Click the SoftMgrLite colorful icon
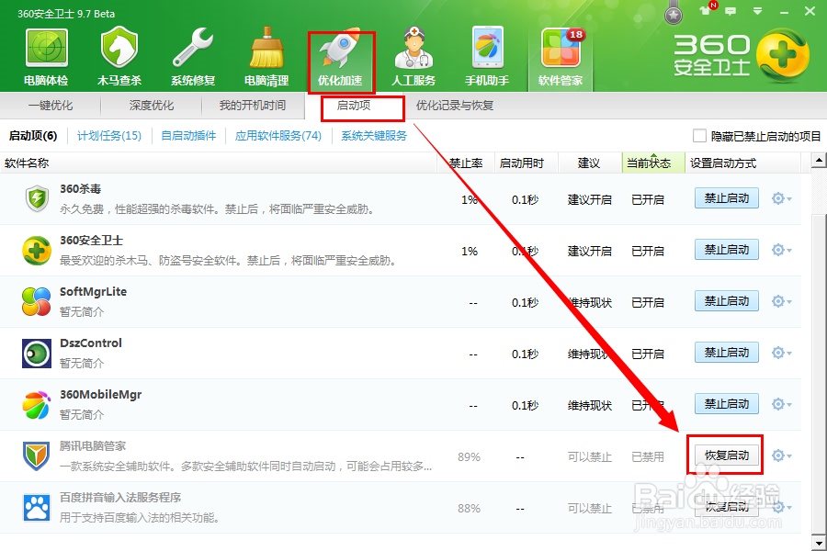Image resolution: width=827 pixels, height=551 pixels. click(37, 301)
